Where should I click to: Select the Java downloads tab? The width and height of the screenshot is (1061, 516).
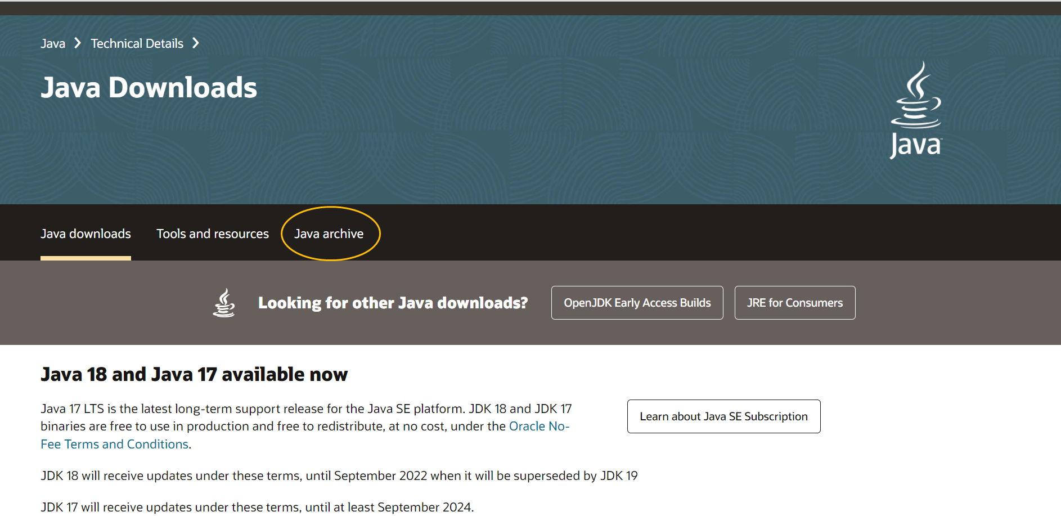pos(86,234)
